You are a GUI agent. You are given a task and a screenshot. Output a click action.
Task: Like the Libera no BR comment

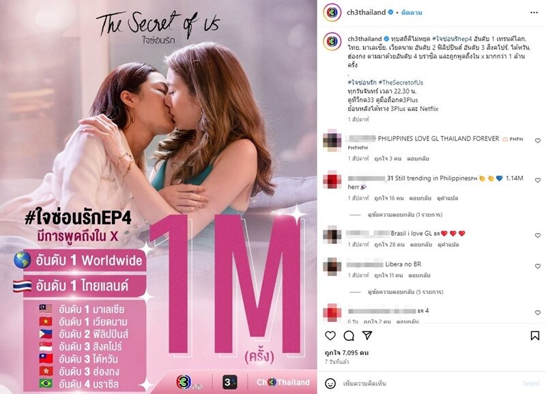pos(538,266)
